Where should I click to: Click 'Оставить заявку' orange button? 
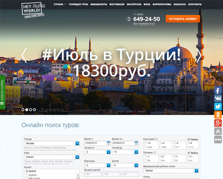183,19
